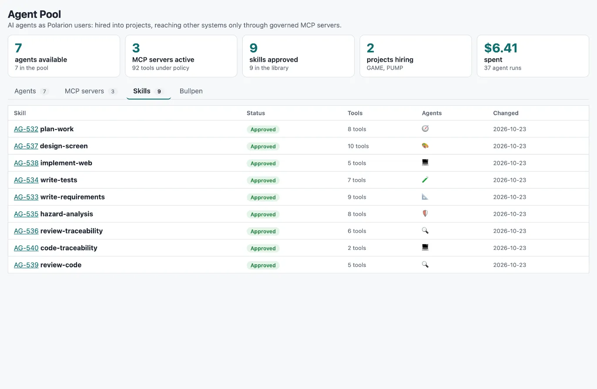Click the skill name 'write-requirements'
Viewport: 597px width, 389px height.
(73, 197)
